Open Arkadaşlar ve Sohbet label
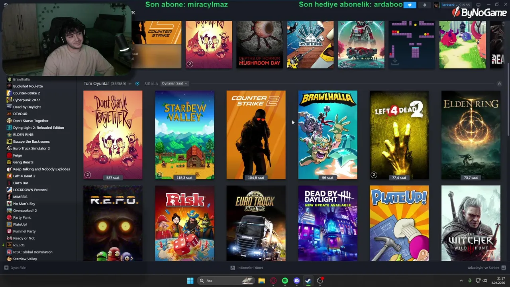510x287 pixels. (483, 268)
